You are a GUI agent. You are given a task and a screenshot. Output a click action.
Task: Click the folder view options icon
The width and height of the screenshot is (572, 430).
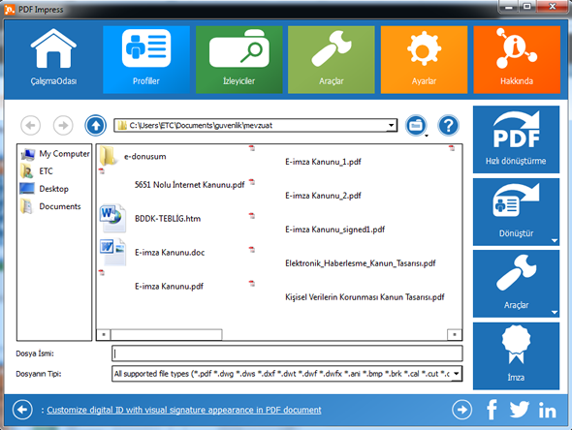coord(416,125)
